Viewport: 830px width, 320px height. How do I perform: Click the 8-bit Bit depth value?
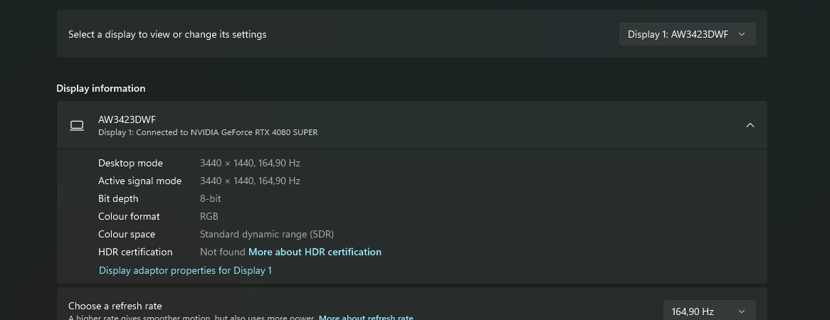point(211,198)
